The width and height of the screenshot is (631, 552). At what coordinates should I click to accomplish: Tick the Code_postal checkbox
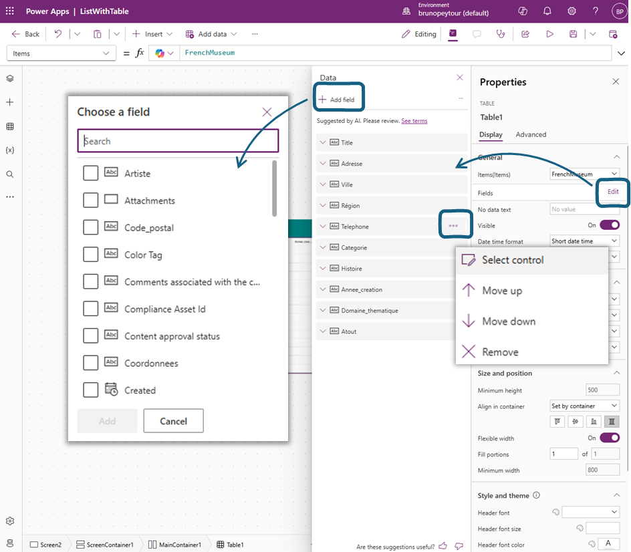point(91,227)
